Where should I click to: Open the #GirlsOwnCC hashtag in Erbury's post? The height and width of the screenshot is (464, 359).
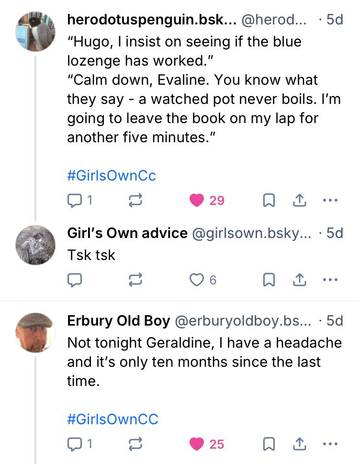(112, 419)
